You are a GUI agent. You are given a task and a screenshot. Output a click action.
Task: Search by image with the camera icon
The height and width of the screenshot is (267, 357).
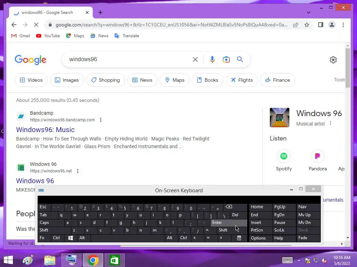pyautogui.click(x=226, y=59)
